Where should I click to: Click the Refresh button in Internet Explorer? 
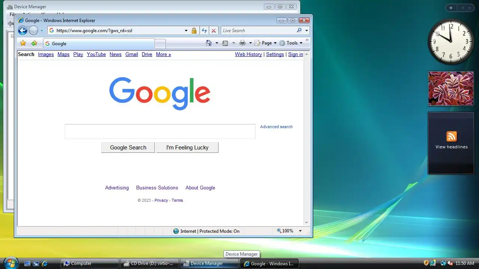coord(204,31)
